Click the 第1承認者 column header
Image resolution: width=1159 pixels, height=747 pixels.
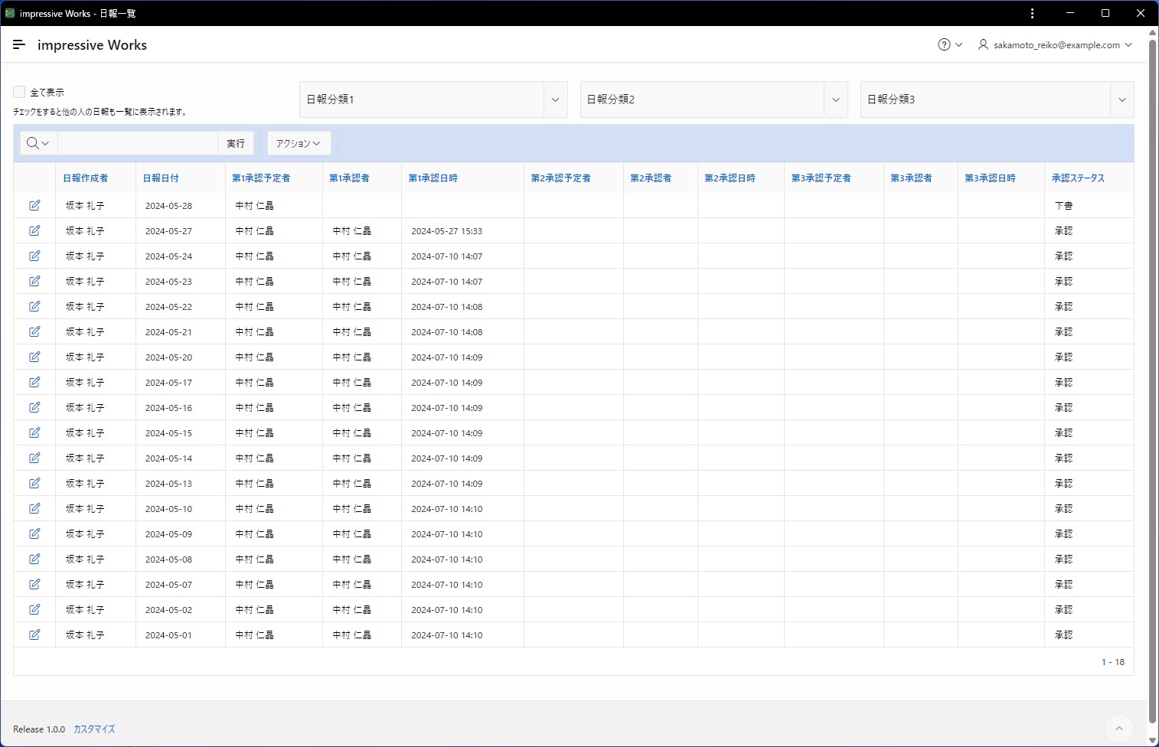[349, 178]
